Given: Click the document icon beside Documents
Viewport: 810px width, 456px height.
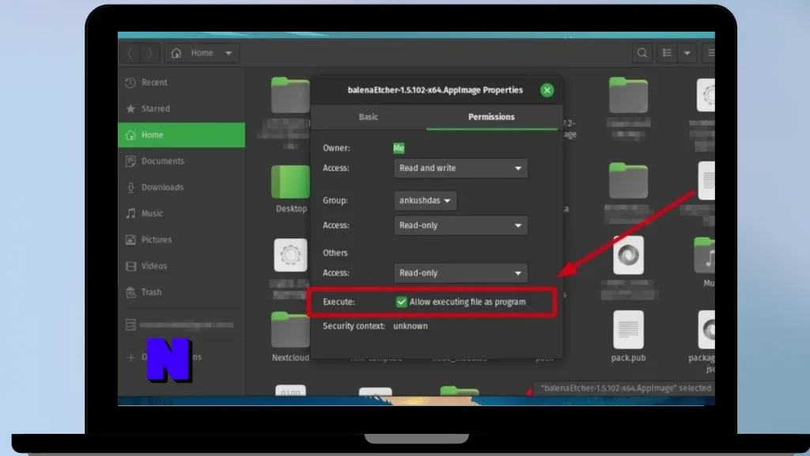Looking at the screenshot, I should tap(131, 161).
